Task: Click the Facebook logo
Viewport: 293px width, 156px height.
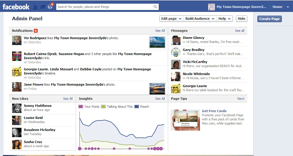Action: [16, 7]
